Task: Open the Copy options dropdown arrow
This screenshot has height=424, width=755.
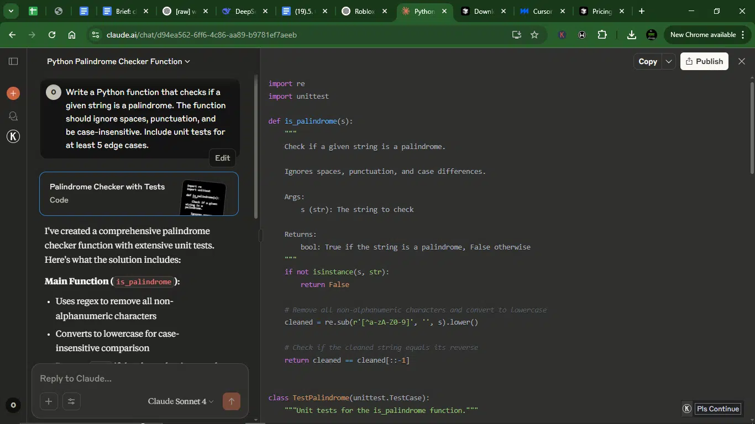Action: (669, 61)
